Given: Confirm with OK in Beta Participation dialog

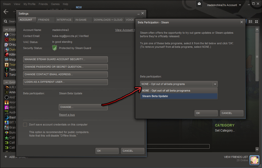Looking at the screenshot, I should [x=206, y=113].
